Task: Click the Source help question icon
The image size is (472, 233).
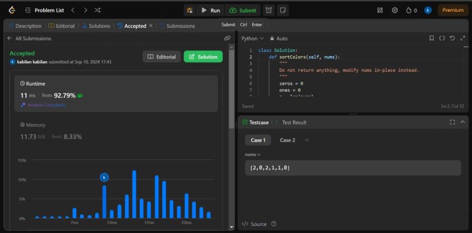Action: click(x=274, y=224)
